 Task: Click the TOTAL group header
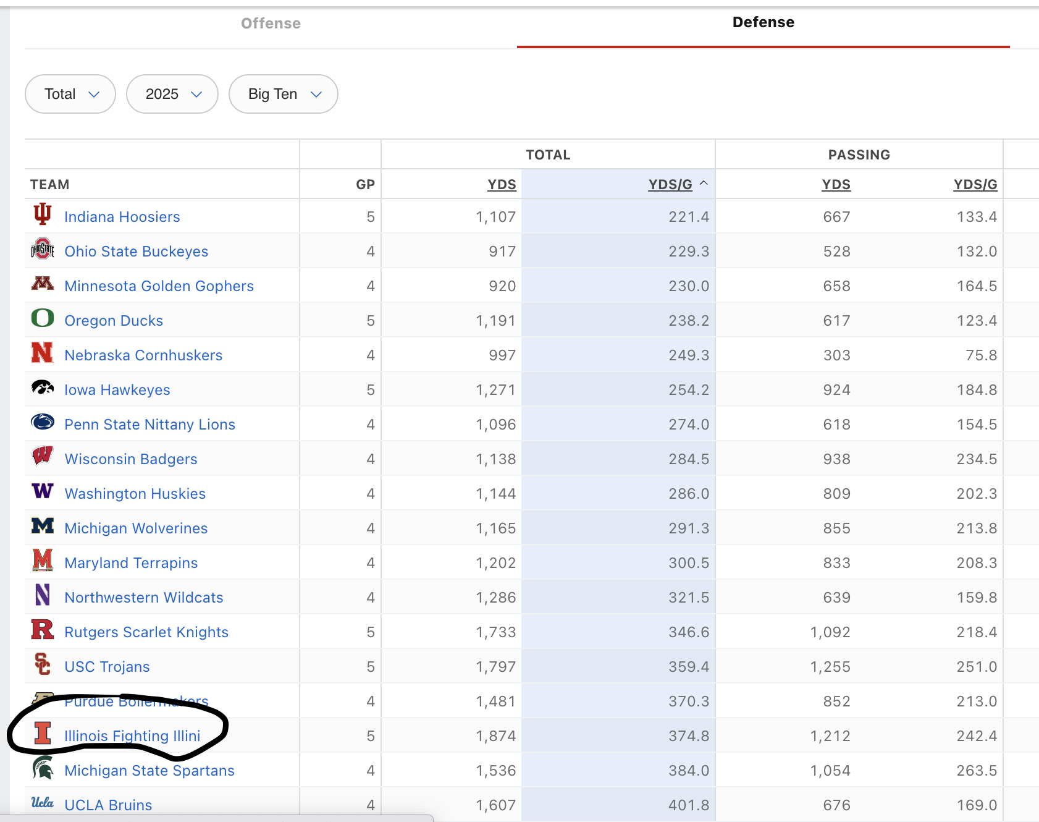pos(548,155)
